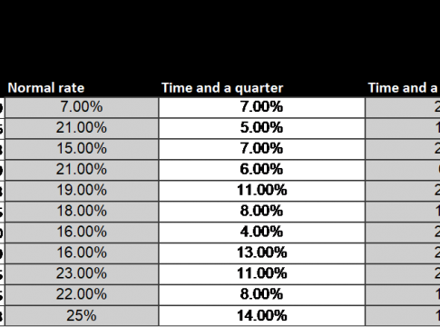The image size is (440, 327).
Task: Select the 11.00% cell beside 23.00%
Action: pyautogui.click(x=262, y=274)
